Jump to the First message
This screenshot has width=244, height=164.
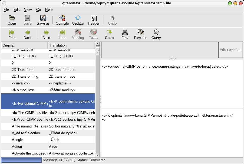pyautogui.click(x=12, y=34)
